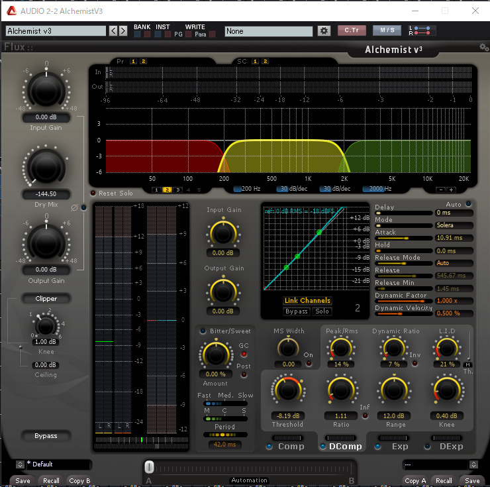Open preset B stepper arrows
The width and height of the screenshot is (490, 487).
(473, 464)
